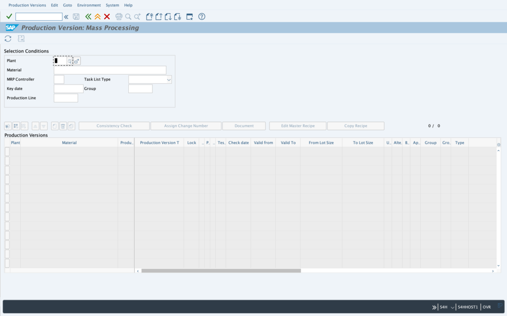The image size is (507, 316).
Task: Click OVR insert mode in the status bar
Action: (487, 307)
